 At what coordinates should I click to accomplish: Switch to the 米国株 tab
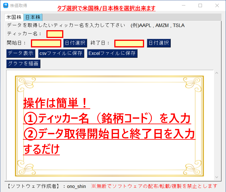point(14,17)
